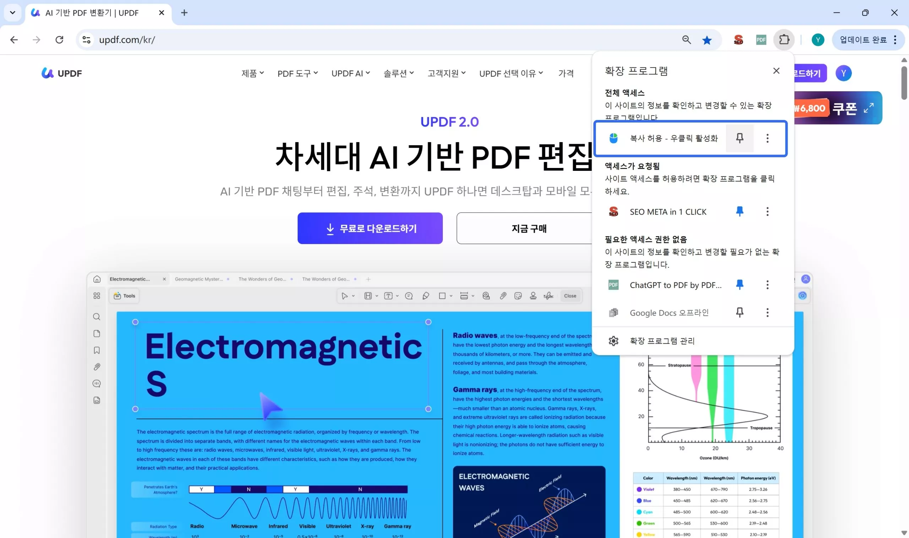The height and width of the screenshot is (538, 909).
Task: Click pencil tool in preview toolbar
Action: [426, 296]
